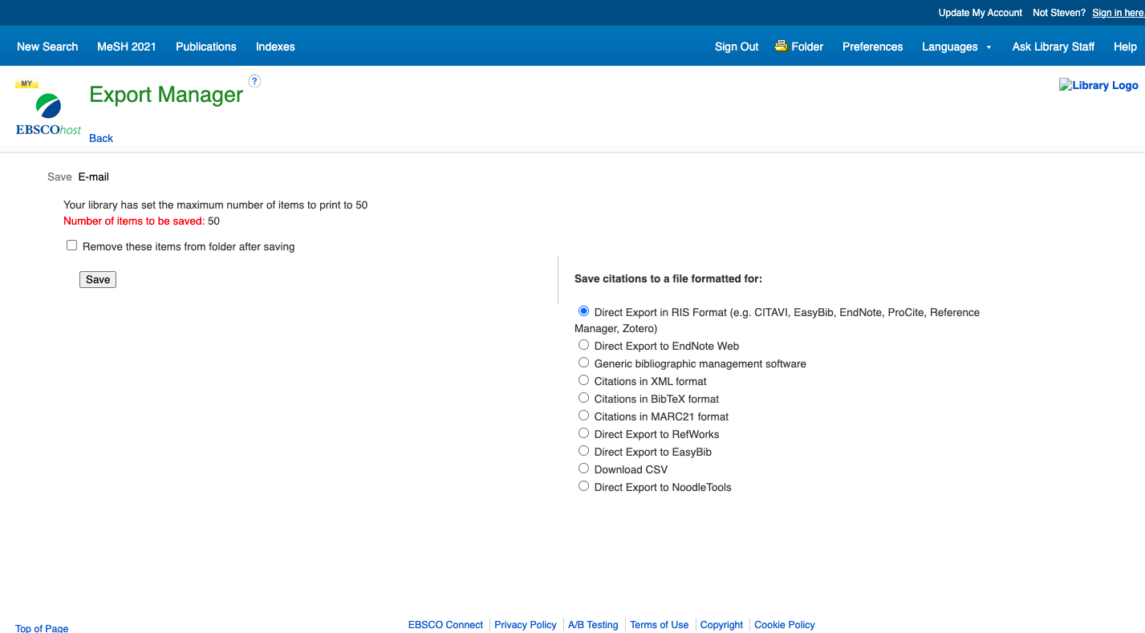The image size is (1145, 633).
Task: Open the Privacy Policy footer link
Action: point(526,625)
